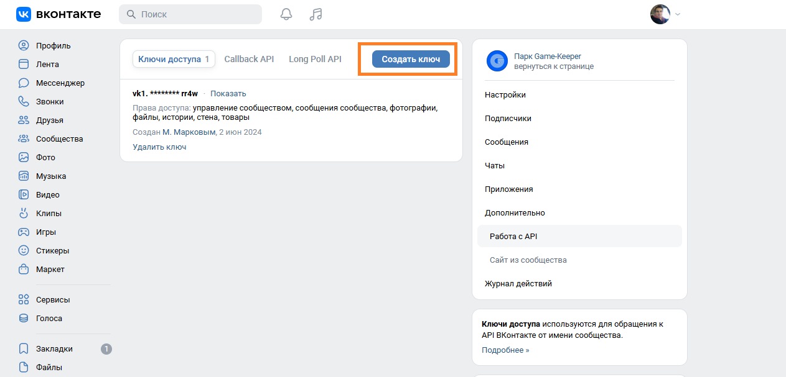Select the Ключи доступа tab

pos(173,59)
